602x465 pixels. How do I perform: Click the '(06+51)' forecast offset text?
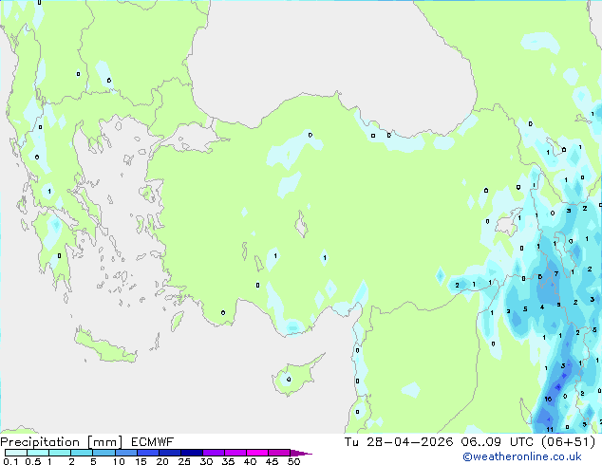coord(568,442)
